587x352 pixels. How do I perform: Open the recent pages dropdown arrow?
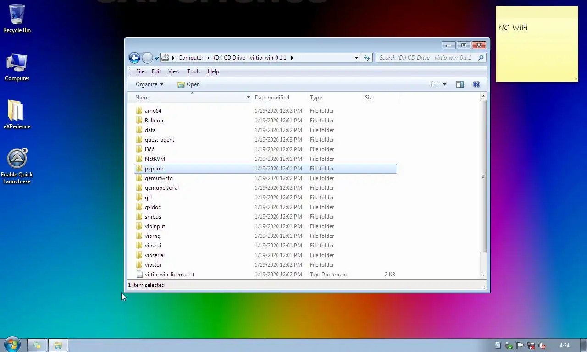156,58
